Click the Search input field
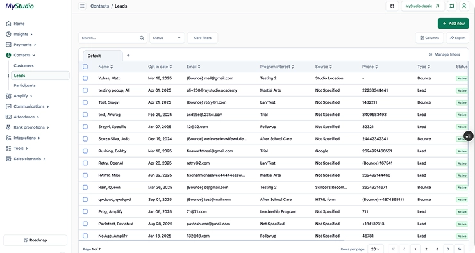Image resolution: width=475 pixels, height=253 pixels. (x=113, y=38)
